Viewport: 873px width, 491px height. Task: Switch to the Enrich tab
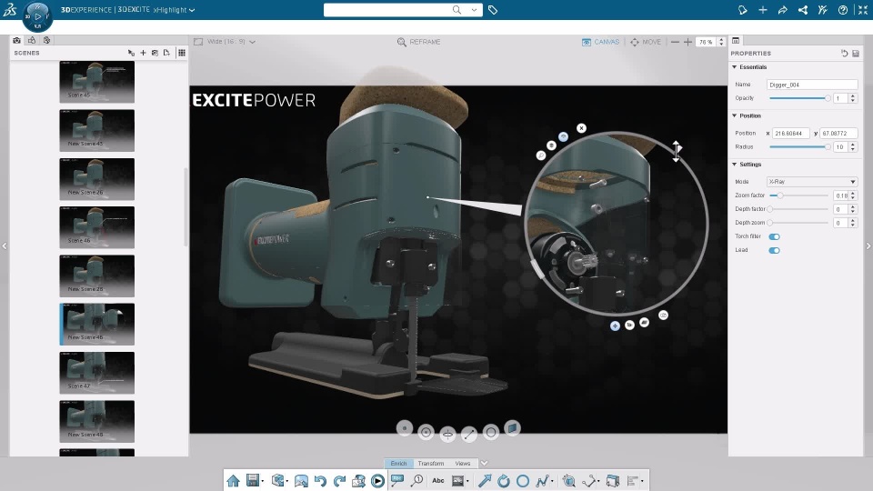398,463
